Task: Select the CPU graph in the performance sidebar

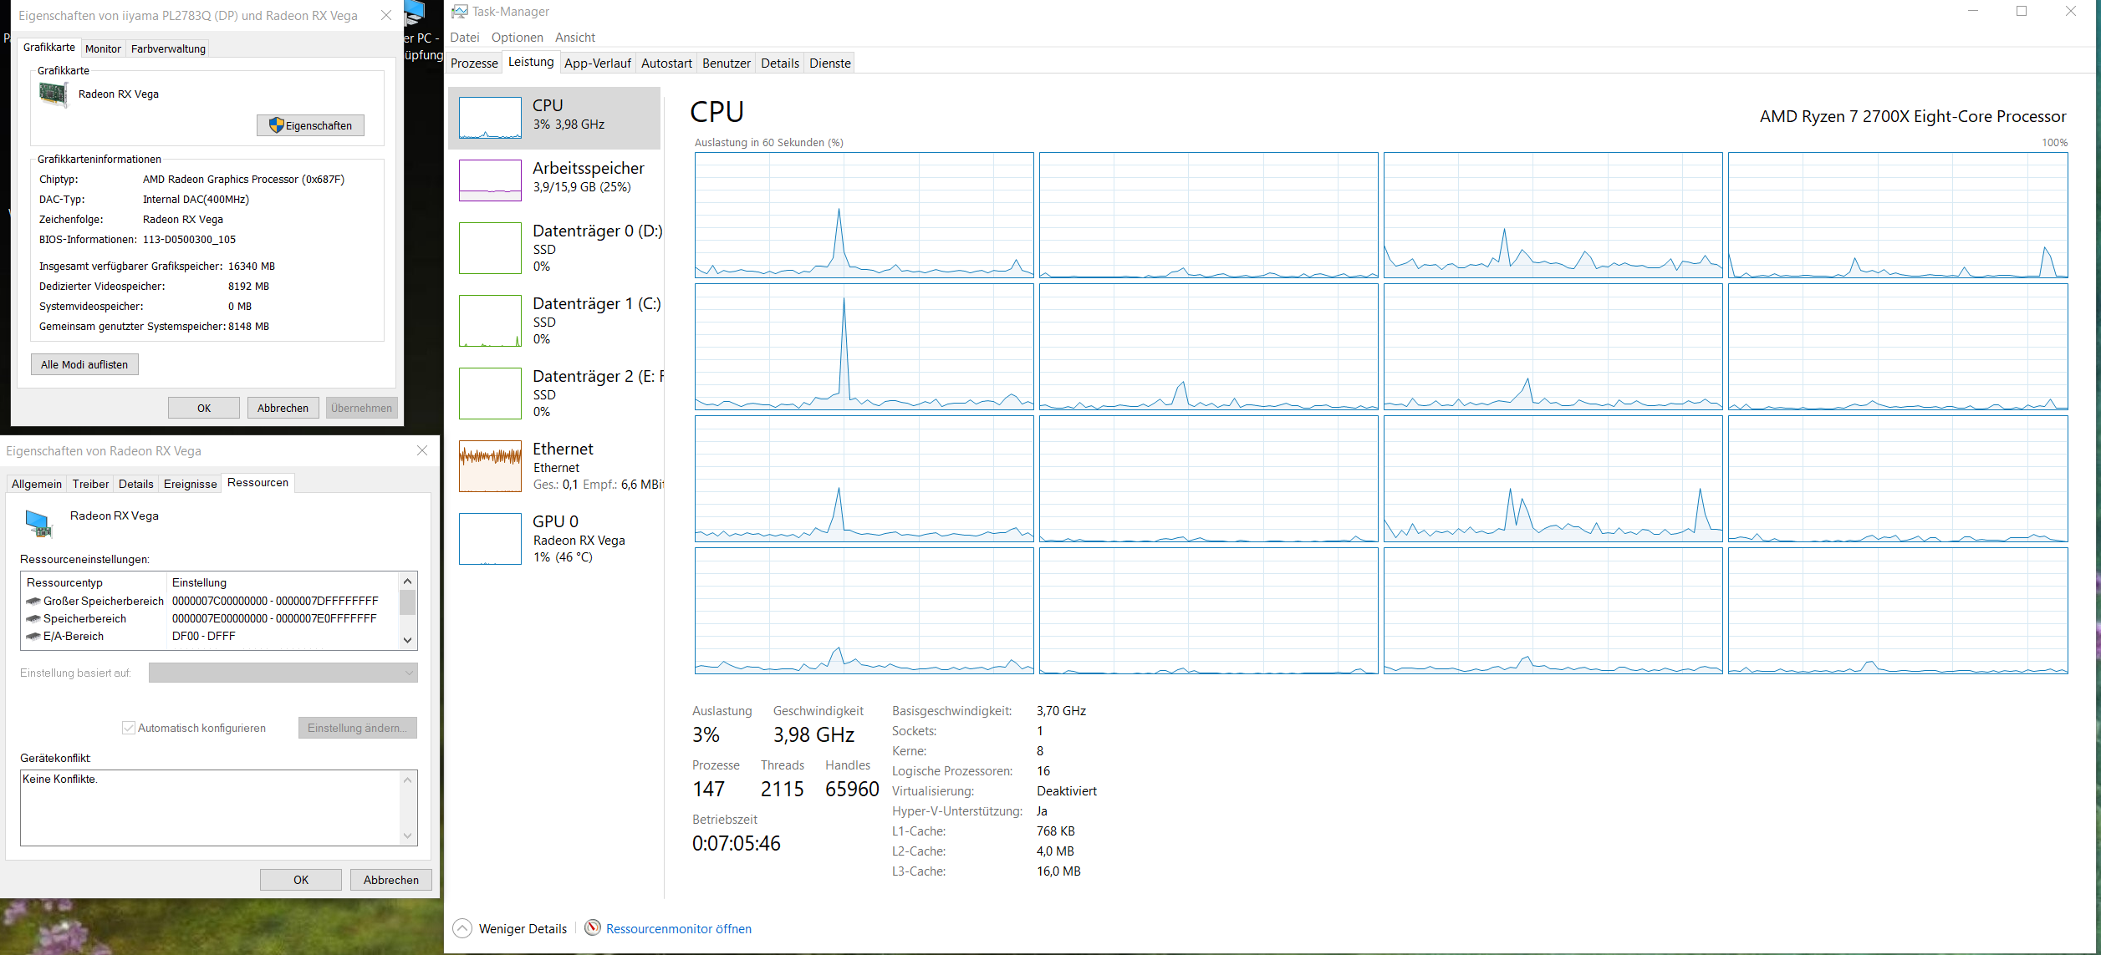Action: [555, 118]
